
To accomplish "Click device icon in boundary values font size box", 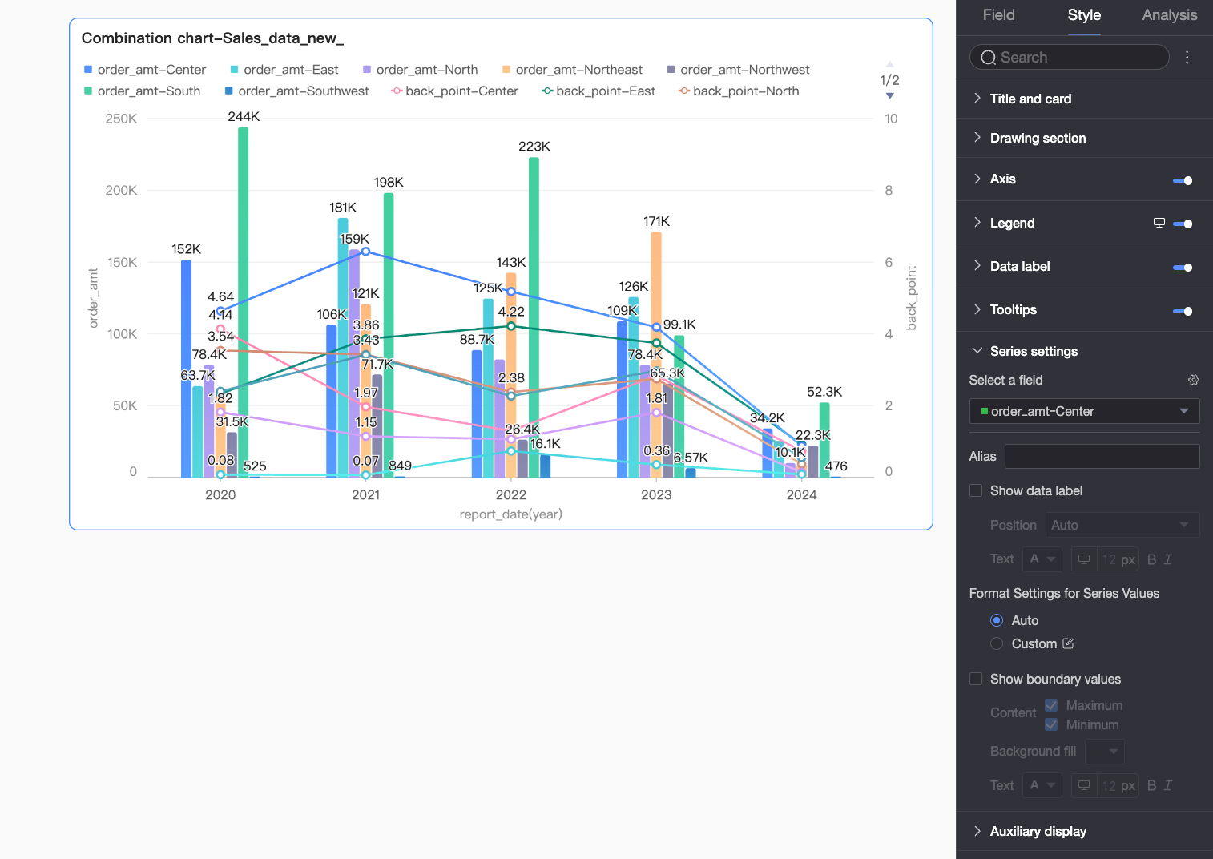I will [x=1083, y=785].
